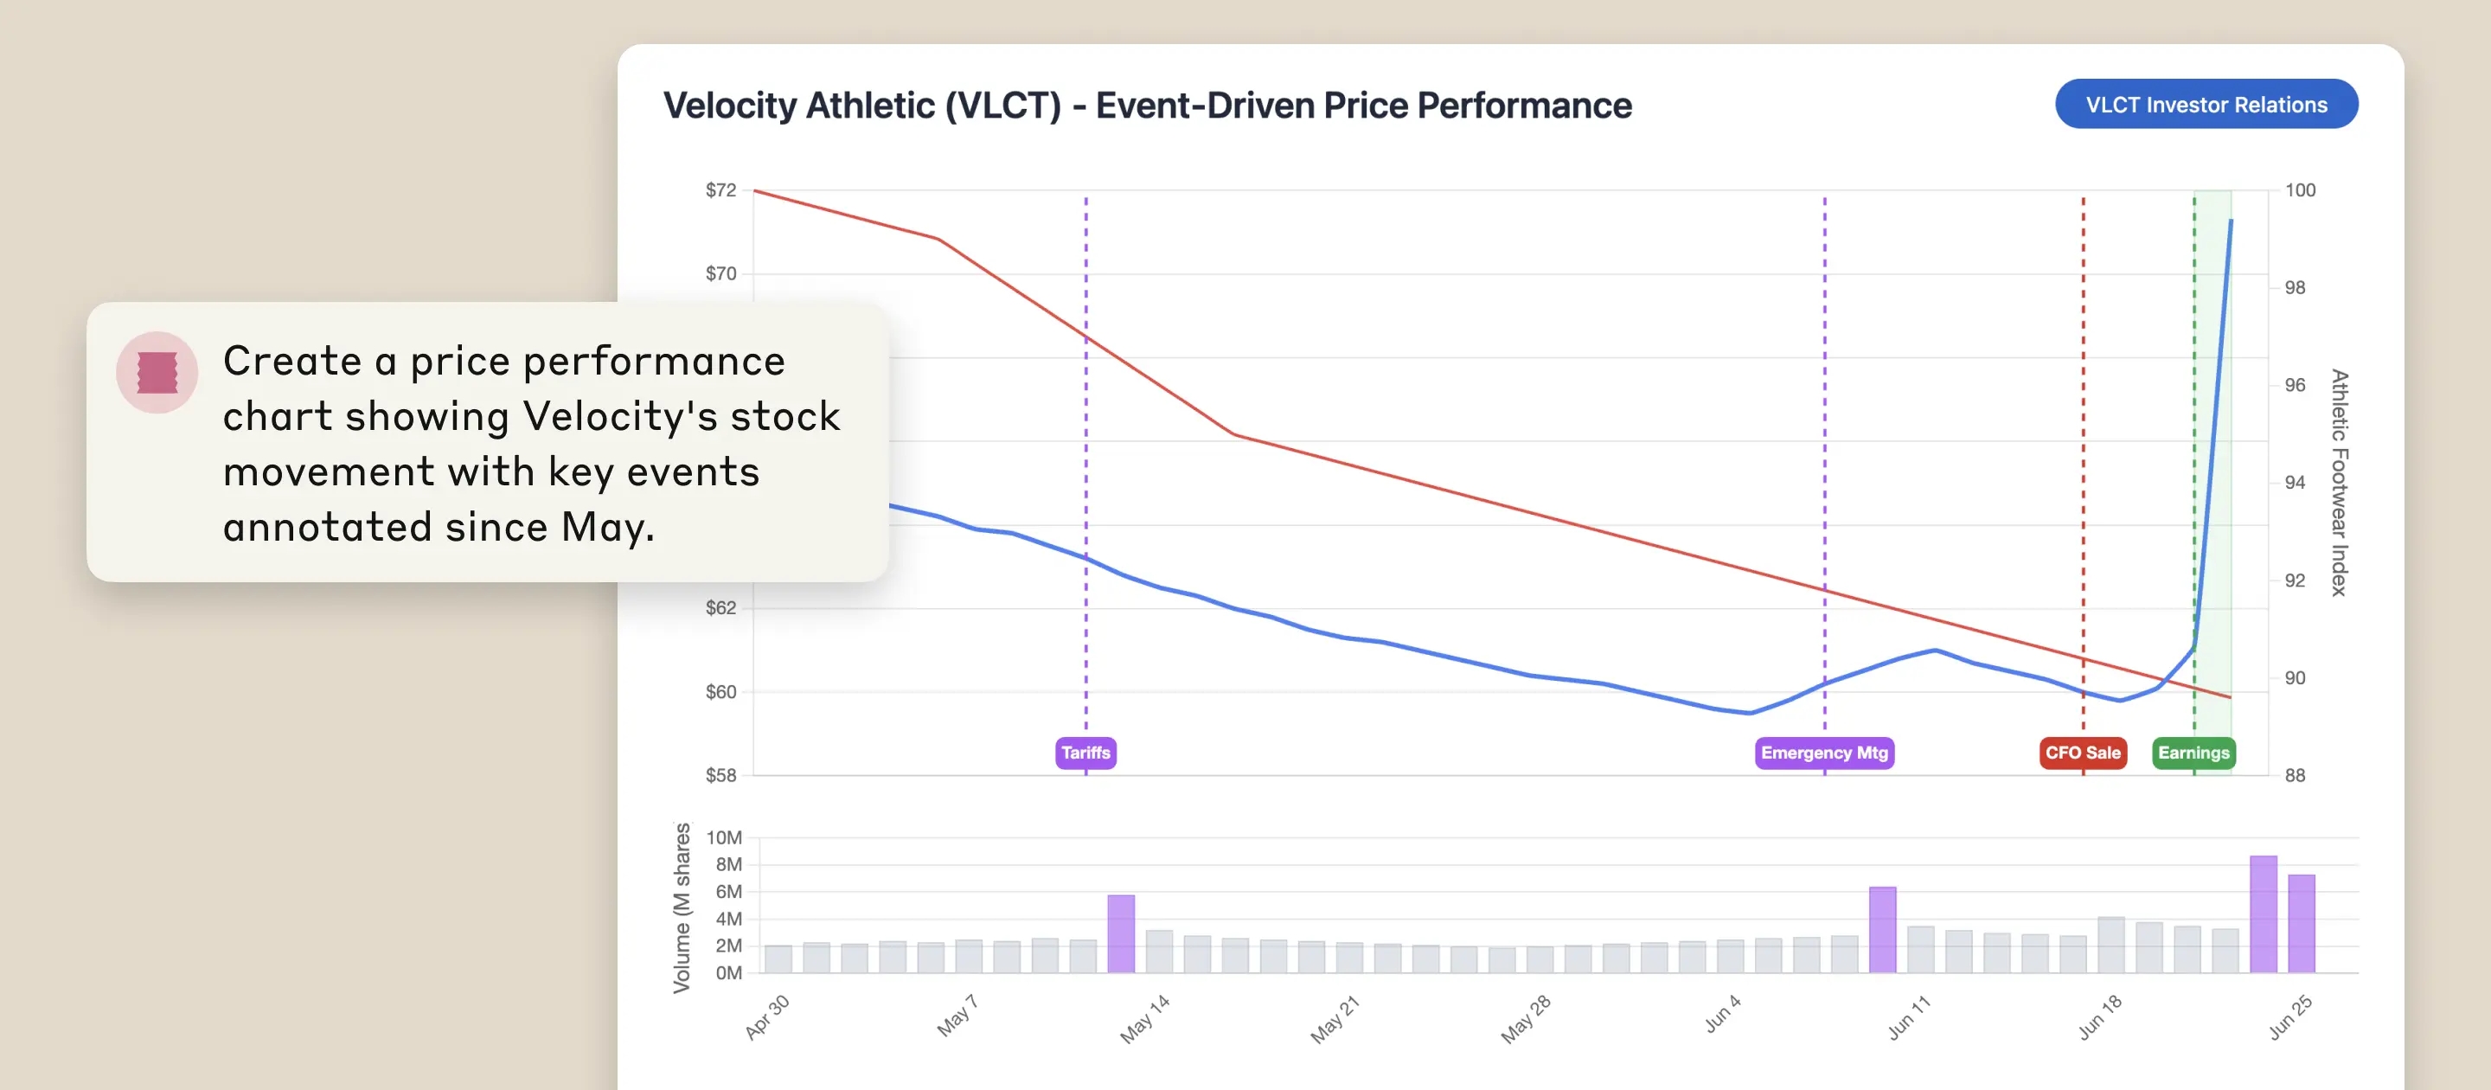The image size is (2491, 1090).
Task: Click the green Earnings event tag
Action: coord(2193,753)
